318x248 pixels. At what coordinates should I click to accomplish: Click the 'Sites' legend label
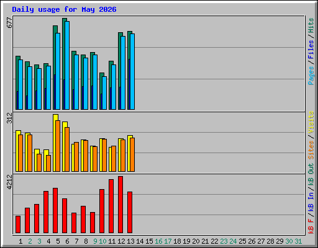(311, 150)
